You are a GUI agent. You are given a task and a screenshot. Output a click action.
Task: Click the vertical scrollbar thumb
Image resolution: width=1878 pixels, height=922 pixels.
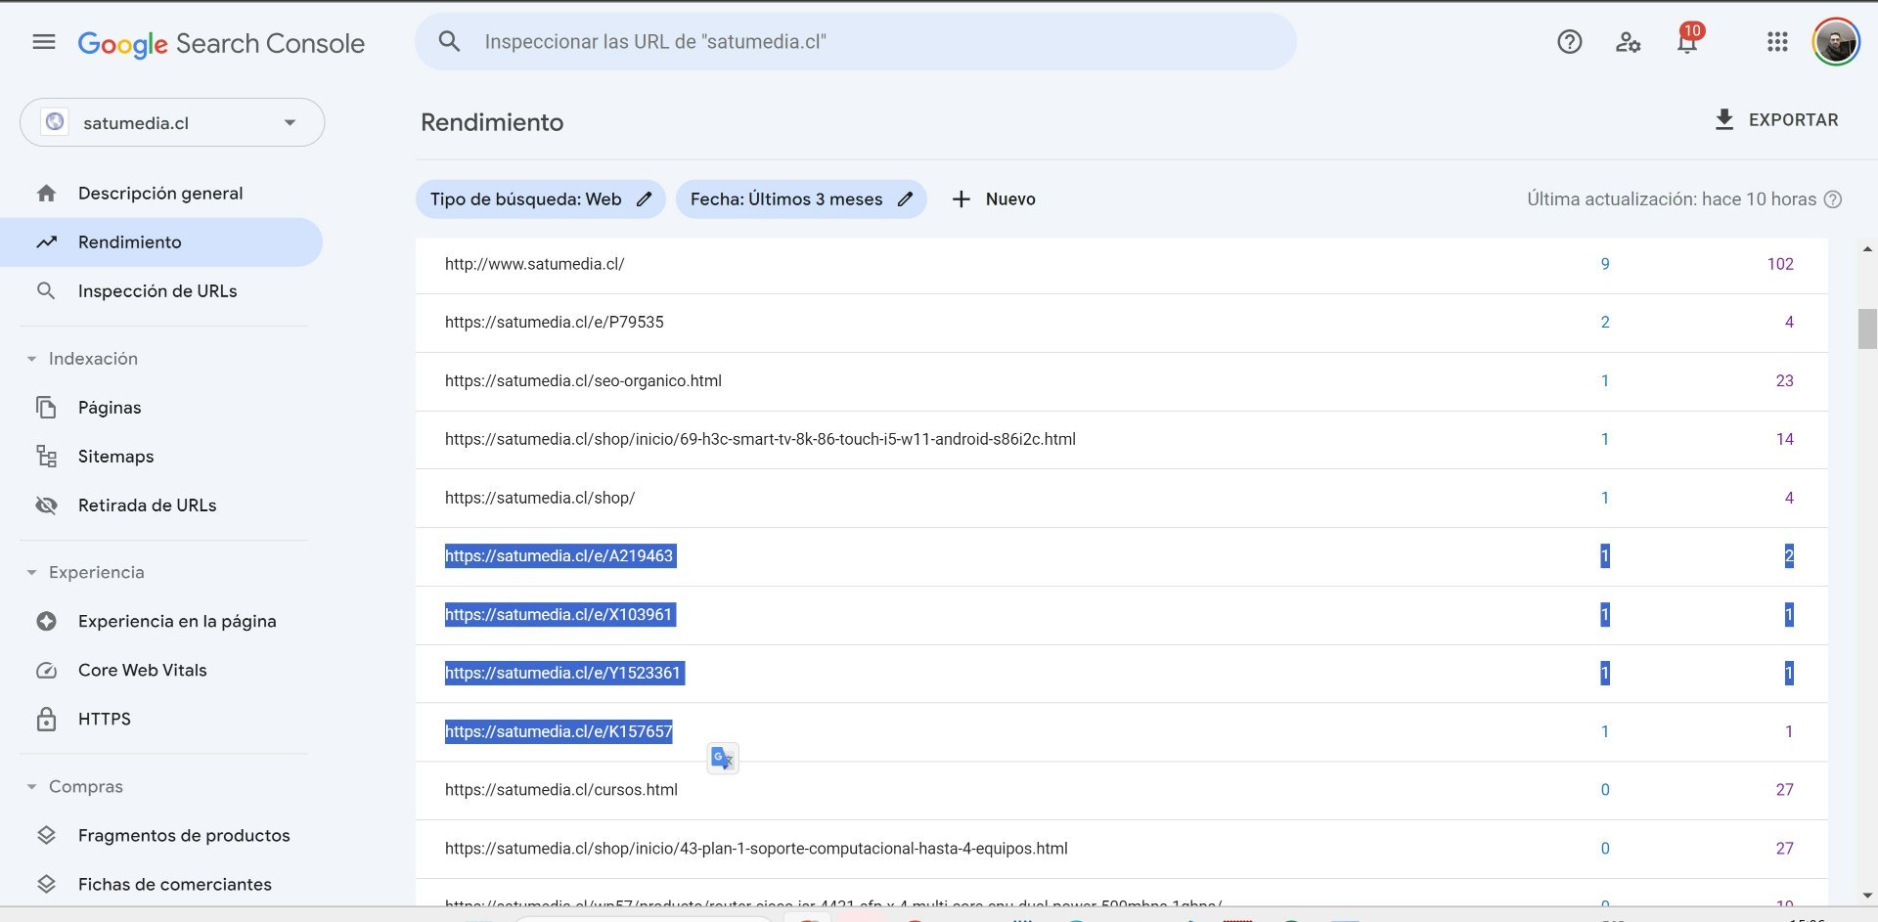point(1867,329)
